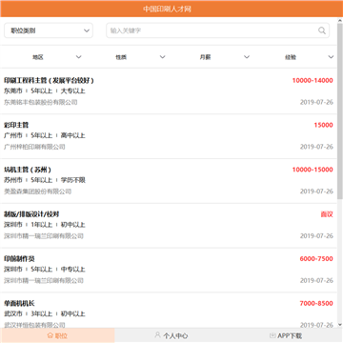Open the 职位类别 category dropdown
This screenshot has width=343, height=343.
pos(49,30)
